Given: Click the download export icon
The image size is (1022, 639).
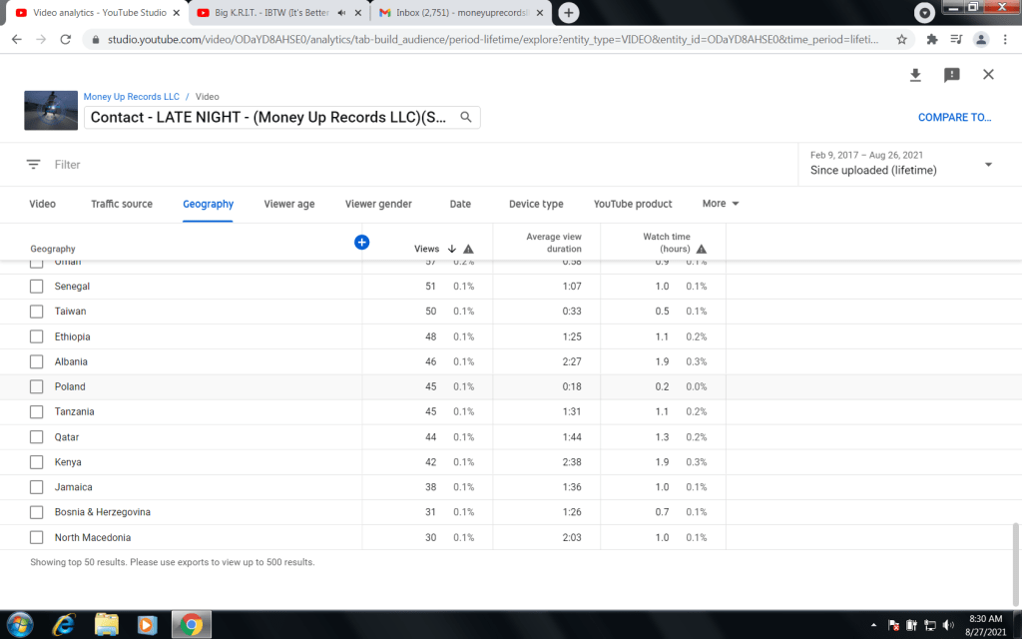Looking at the screenshot, I should tap(915, 75).
